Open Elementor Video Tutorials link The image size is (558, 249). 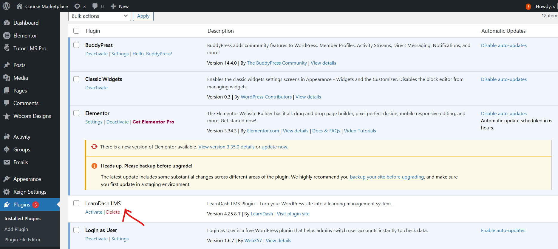pyautogui.click(x=360, y=131)
